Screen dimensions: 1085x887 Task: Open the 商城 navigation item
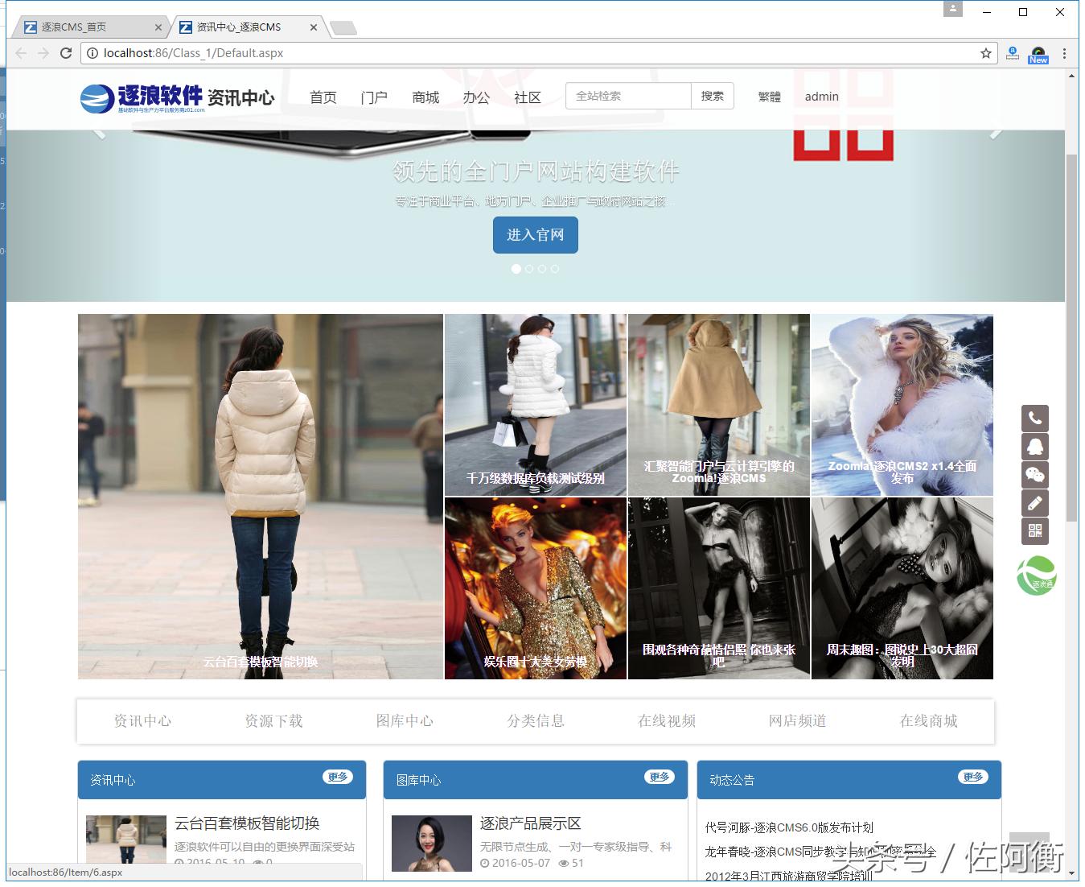(x=425, y=97)
